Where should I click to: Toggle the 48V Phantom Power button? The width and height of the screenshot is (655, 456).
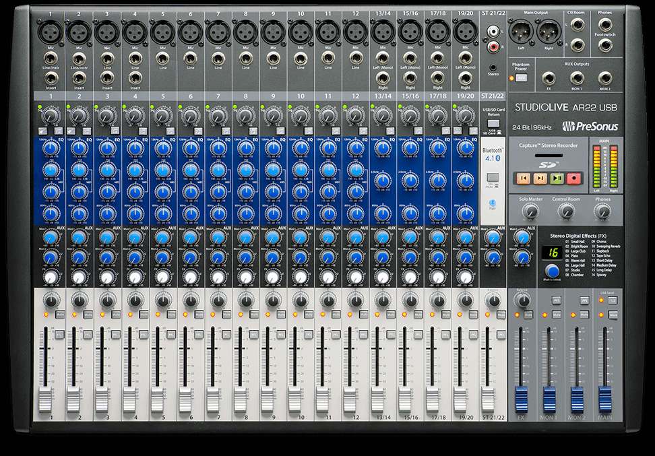click(x=520, y=78)
